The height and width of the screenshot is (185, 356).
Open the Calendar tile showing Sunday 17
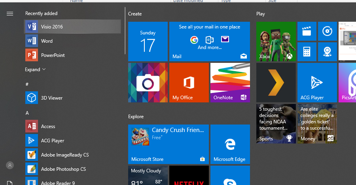[148, 42]
